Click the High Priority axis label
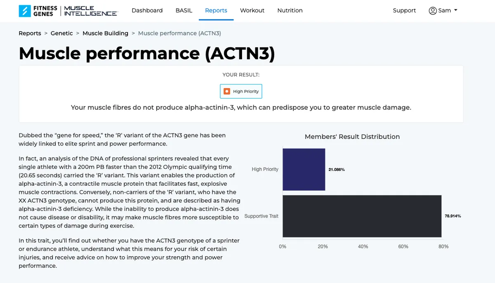This screenshot has width=495, height=283. point(265,169)
